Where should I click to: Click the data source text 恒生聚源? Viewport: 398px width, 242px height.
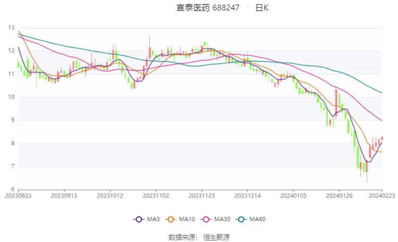pyautogui.click(x=216, y=237)
